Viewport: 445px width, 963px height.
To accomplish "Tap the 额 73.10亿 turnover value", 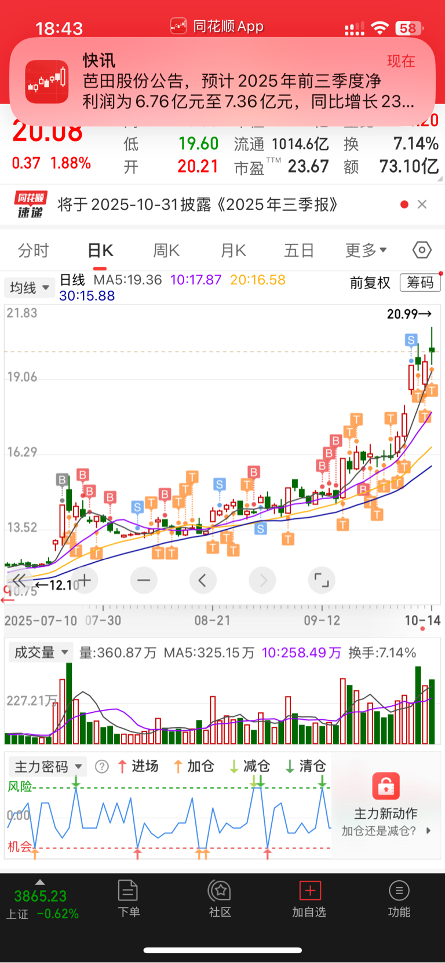I will pos(391,167).
